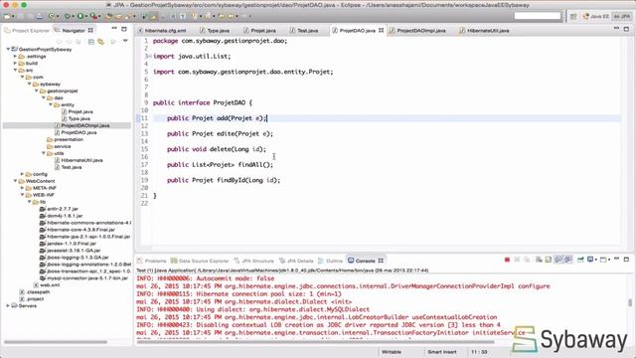This screenshot has width=636, height=358.
Task: Open the hibernate.cfg.xml editor tab
Action: 162,31
